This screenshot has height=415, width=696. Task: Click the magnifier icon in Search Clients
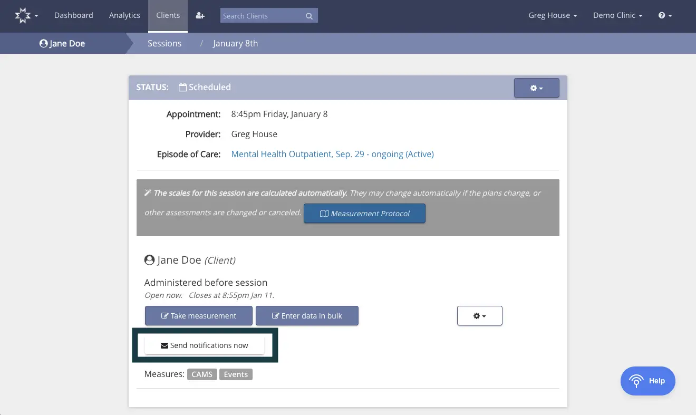[309, 16]
